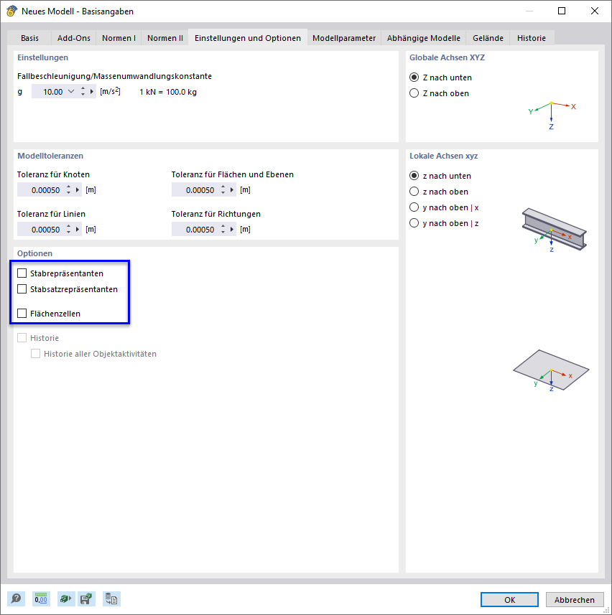Open the right arrow menu beside g value
The width and height of the screenshot is (612, 615).
click(92, 91)
